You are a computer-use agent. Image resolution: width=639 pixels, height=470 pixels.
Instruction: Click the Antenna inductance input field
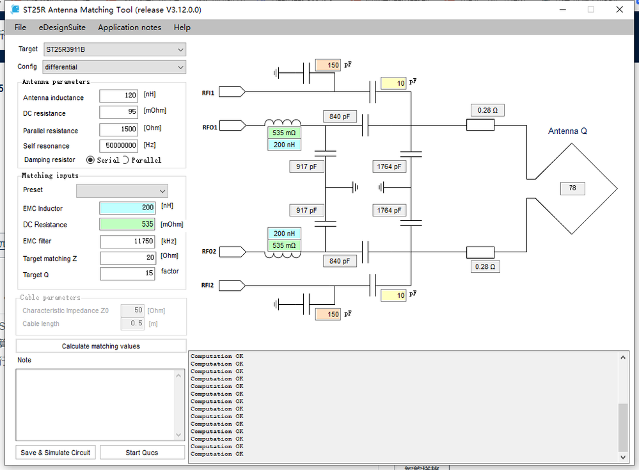tap(118, 96)
